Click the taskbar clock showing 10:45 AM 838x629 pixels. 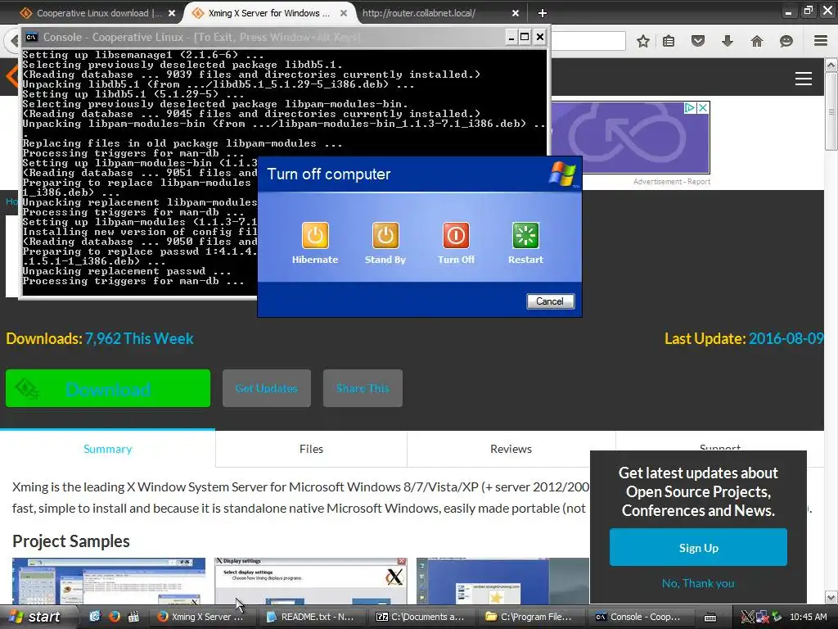pos(808,617)
